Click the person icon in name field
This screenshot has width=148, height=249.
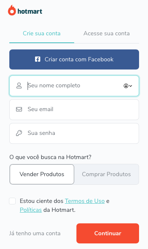point(19,85)
